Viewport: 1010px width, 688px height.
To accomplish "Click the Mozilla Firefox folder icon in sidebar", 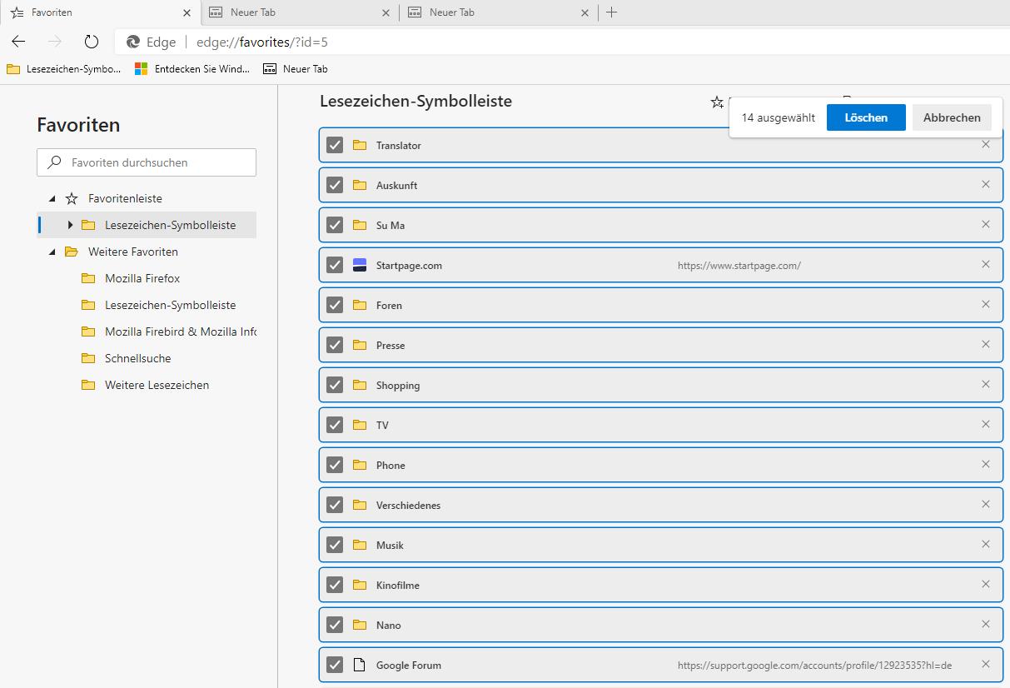I will 88,278.
